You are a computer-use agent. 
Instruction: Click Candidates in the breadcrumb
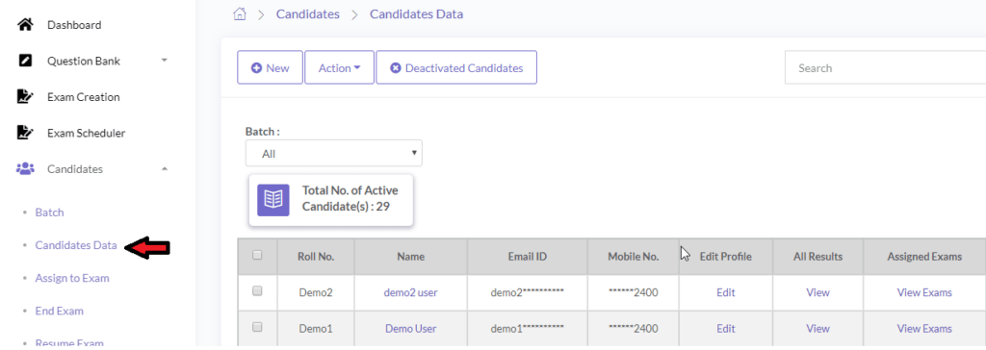coord(307,13)
